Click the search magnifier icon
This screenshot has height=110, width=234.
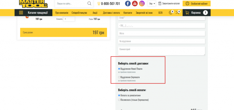coord(89,3)
